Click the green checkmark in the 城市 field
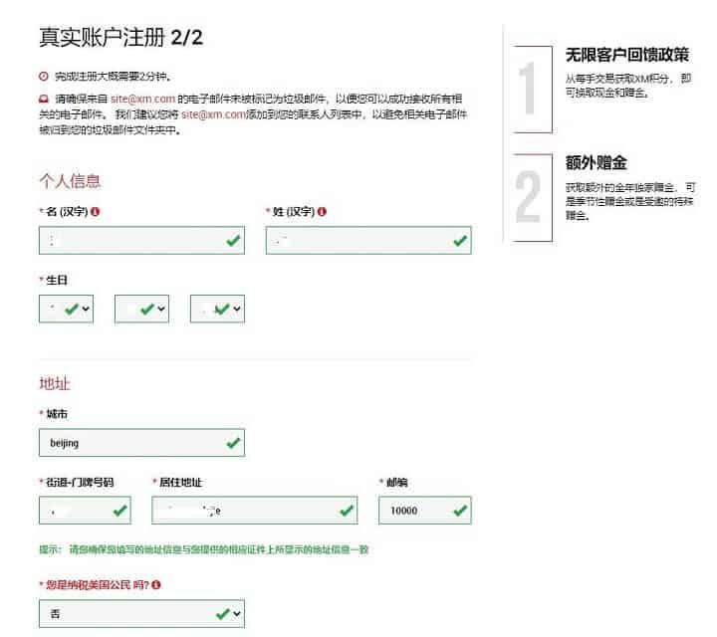Image resolution: width=717 pixels, height=637 pixels. 233,442
